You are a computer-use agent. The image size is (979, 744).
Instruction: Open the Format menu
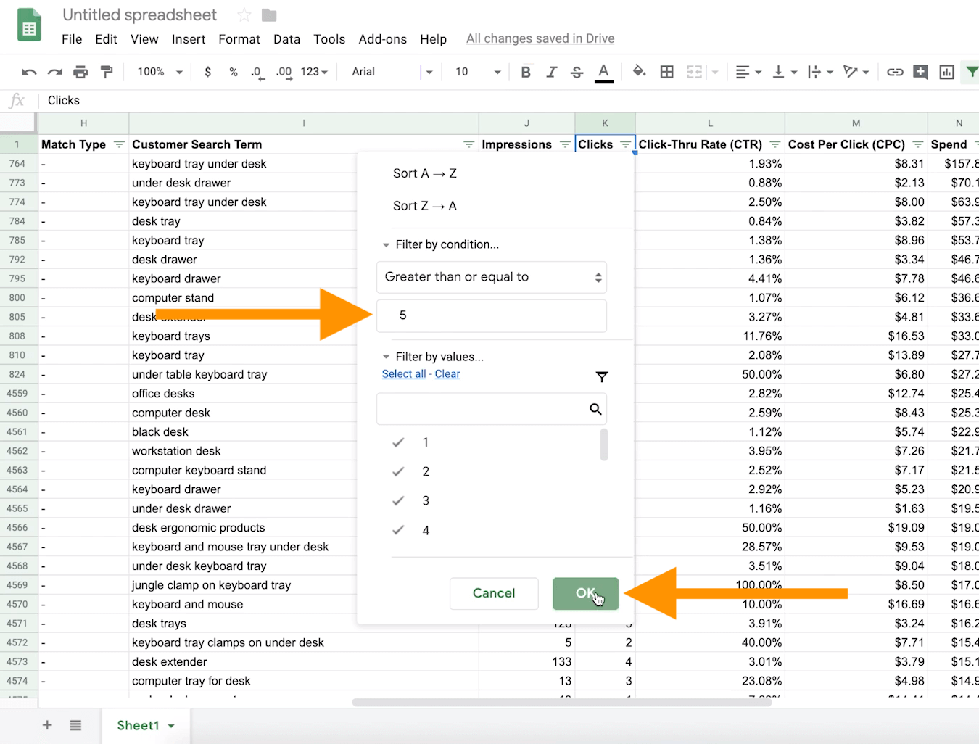239,39
